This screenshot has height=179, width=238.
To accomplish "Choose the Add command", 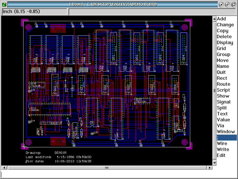I will coord(221,19).
